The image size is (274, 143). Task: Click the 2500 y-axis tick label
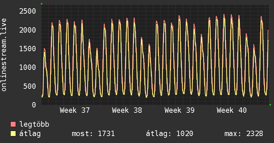(x=28, y=11)
